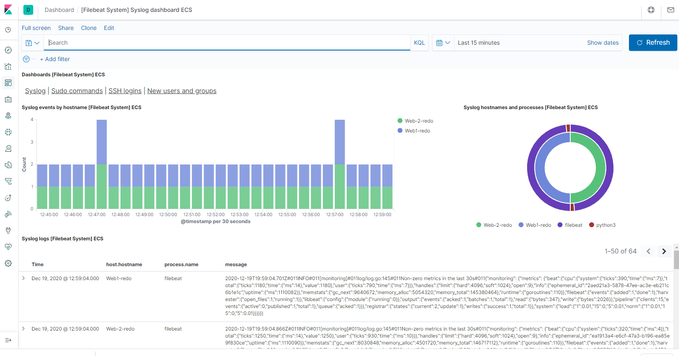Toggle Web-2-redo in the pie chart legend

(x=494, y=225)
